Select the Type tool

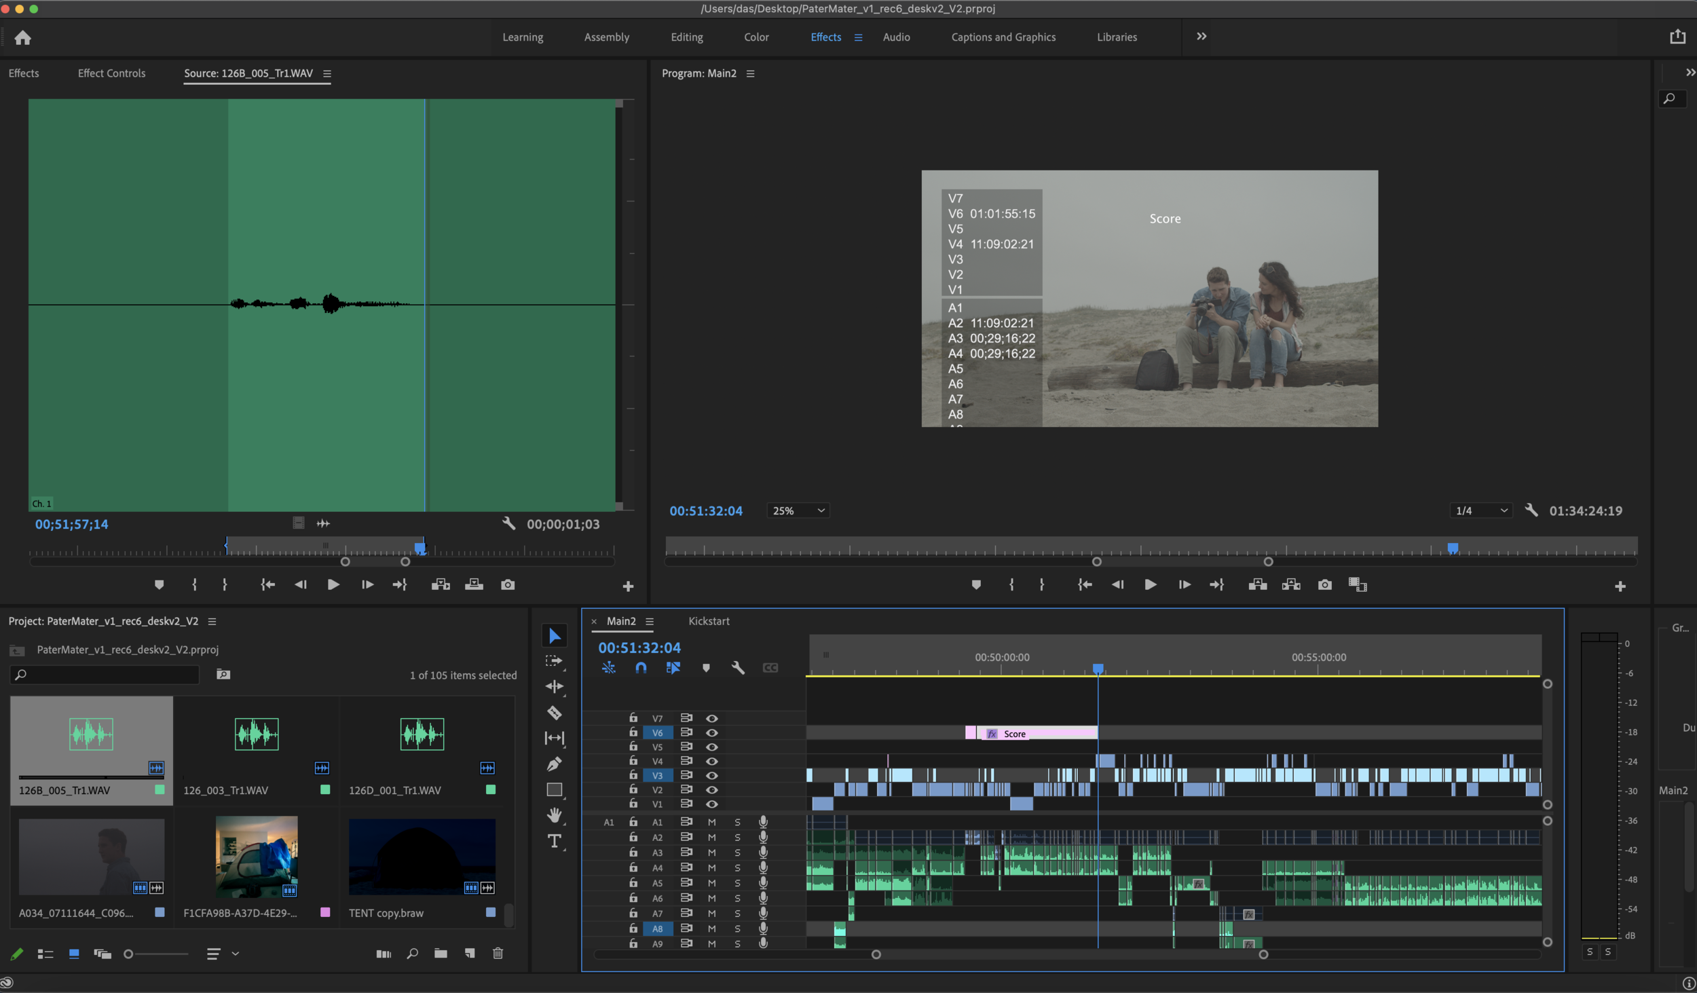555,842
